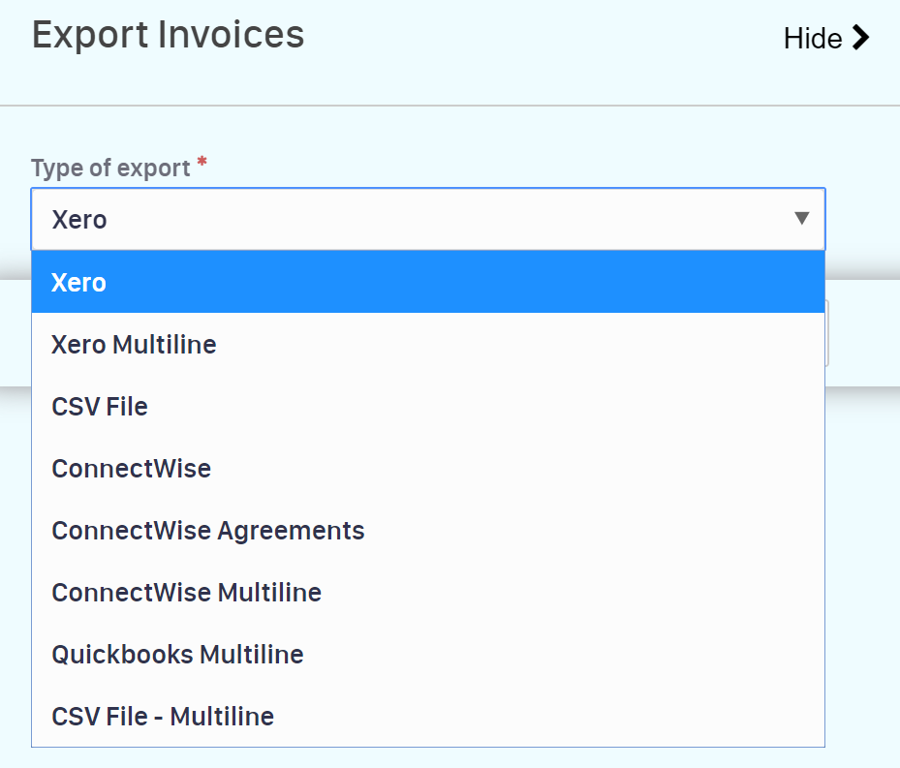The height and width of the screenshot is (768, 900).
Task: Pick ConnectWise from the export list
Action: (131, 469)
